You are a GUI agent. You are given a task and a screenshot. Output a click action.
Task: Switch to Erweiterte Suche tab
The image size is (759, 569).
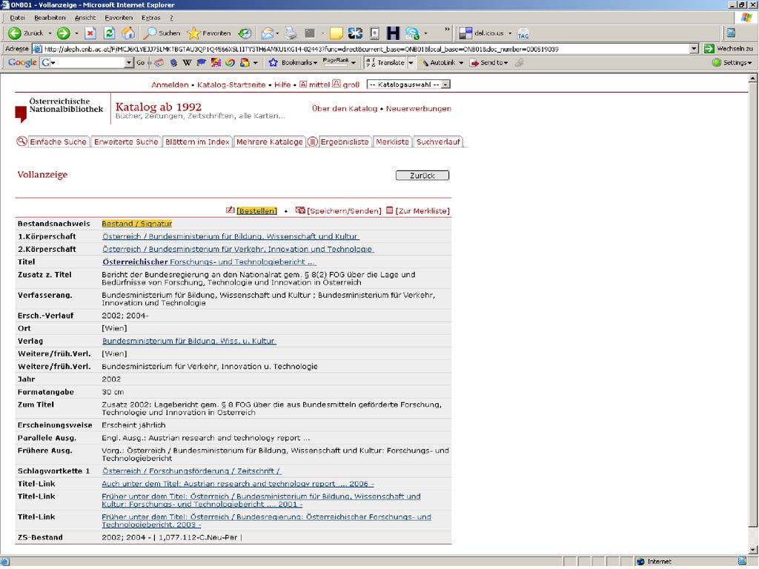(x=126, y=142)
